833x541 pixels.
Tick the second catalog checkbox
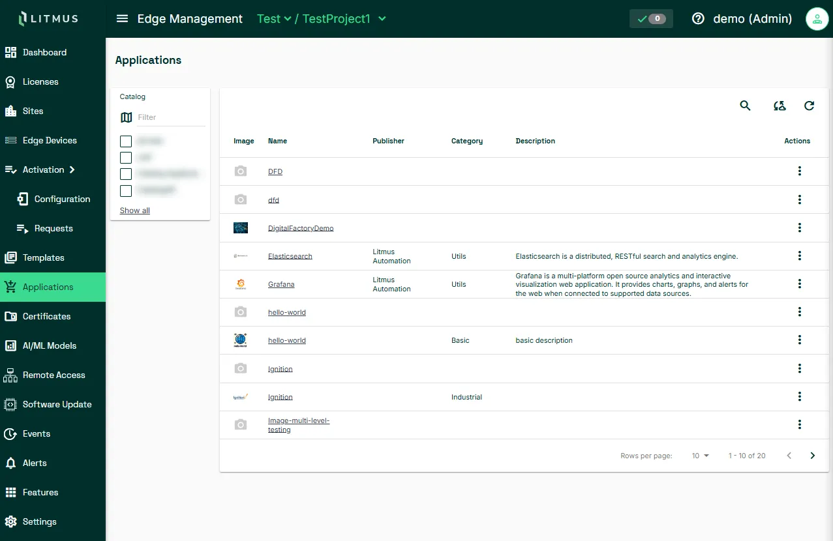coord(126,157)
